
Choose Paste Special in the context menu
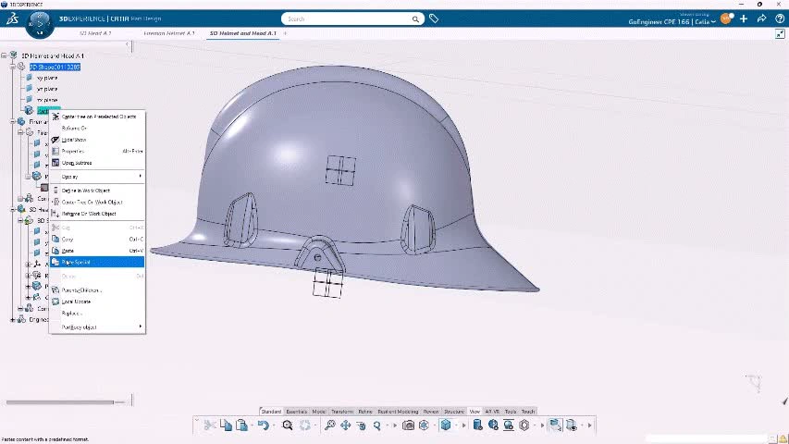pos(98,263)
